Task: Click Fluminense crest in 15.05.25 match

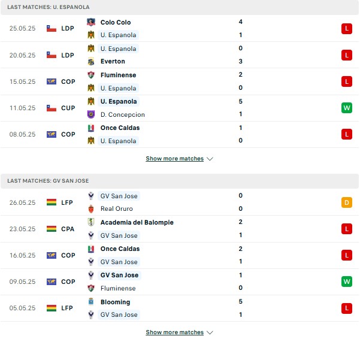Action: (91, 75)
